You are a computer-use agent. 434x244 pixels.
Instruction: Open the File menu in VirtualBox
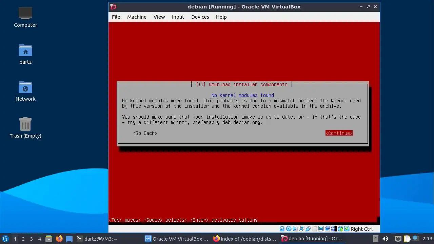click(x=116, y=17)
